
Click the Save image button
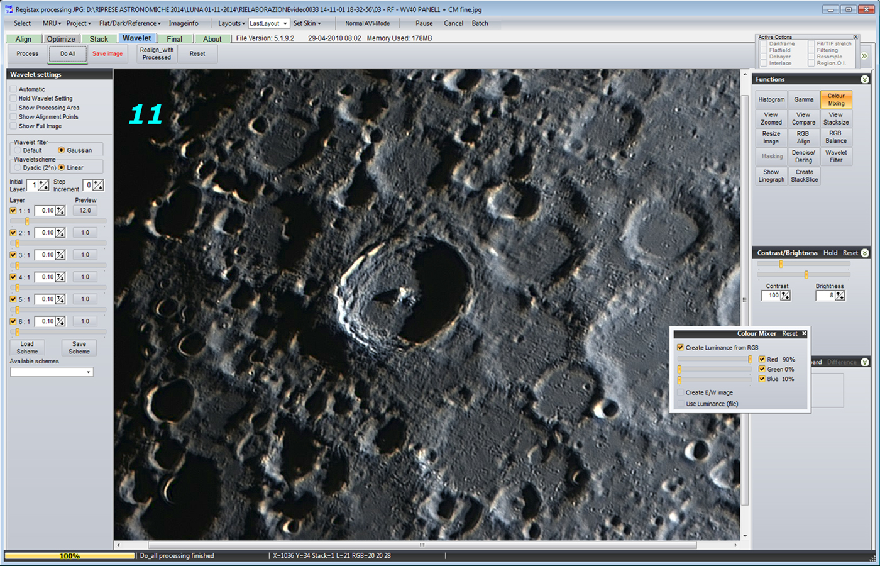pos(107,54)
